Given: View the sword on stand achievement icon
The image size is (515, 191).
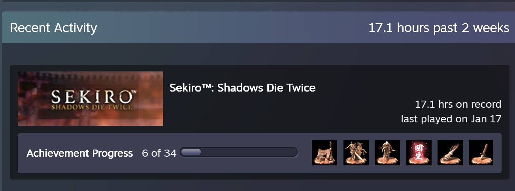Looking at the screenshot, I should (x=481, y=153).
